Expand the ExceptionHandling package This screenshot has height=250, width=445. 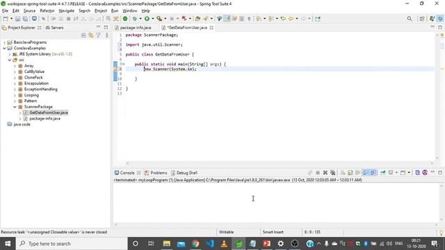15,90
